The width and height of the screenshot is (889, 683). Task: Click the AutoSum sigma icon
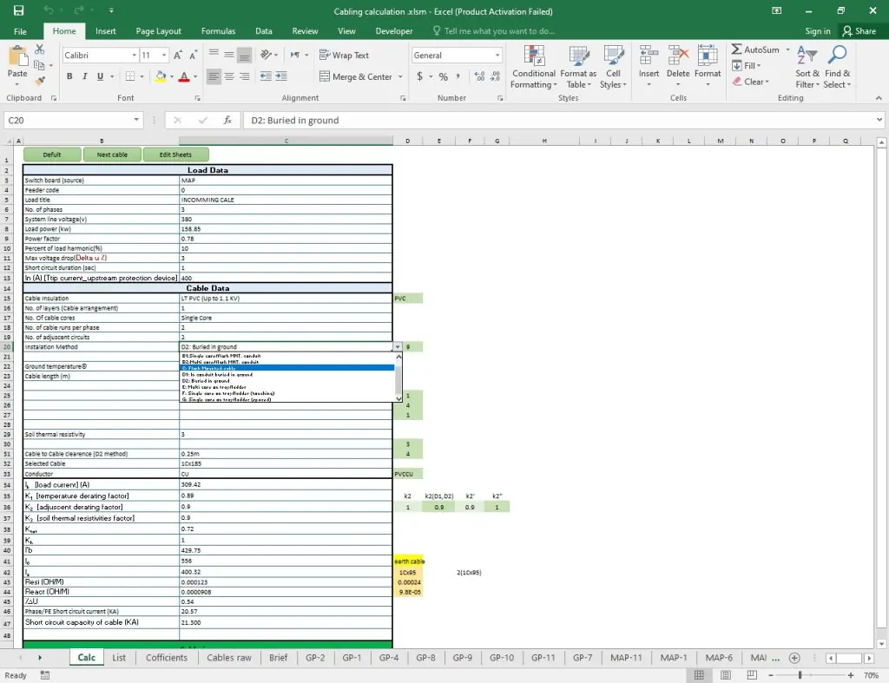[737, 50]
